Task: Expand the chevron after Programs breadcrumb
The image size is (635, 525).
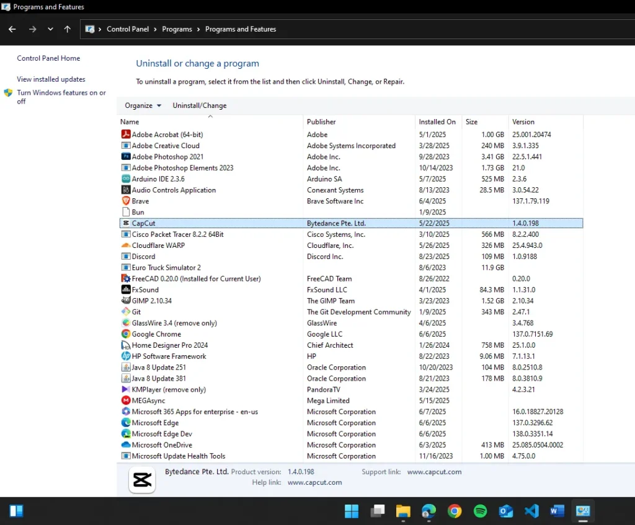Action: [198, 30]
